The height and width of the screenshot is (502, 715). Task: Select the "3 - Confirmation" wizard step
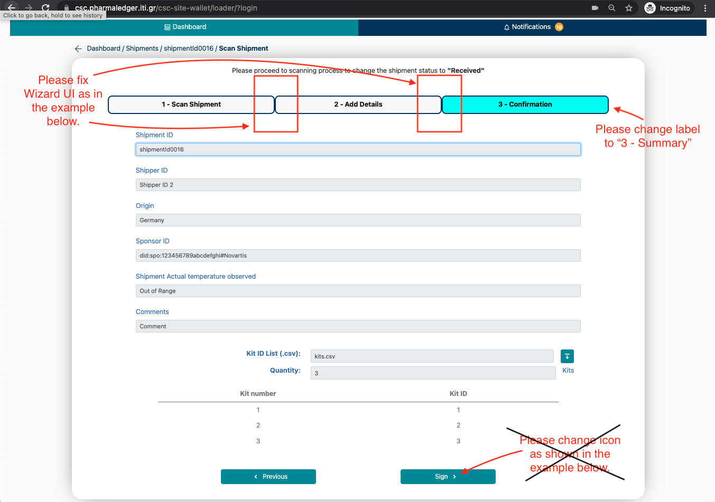[525, 104]
